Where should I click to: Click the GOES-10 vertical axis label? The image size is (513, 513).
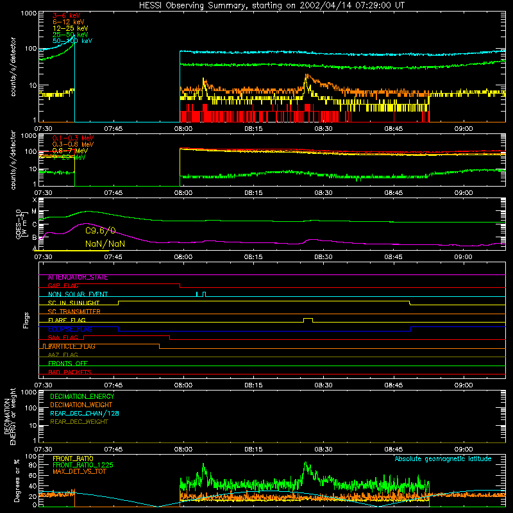(x=21, y=224)
